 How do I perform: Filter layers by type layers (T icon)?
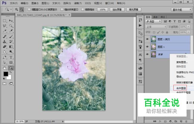(175, 21)
